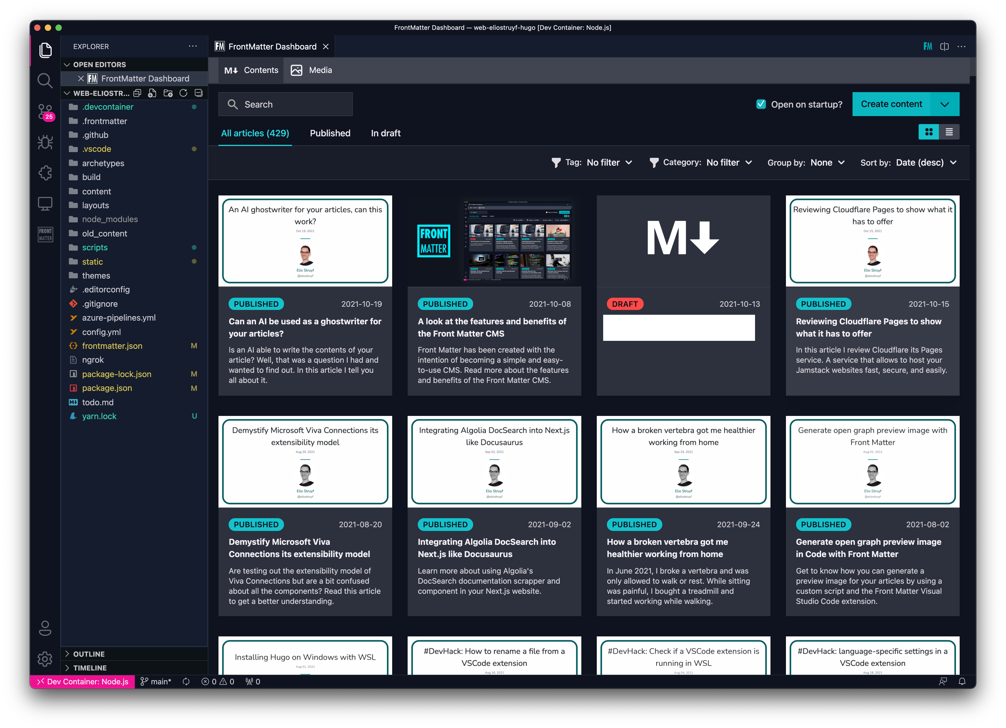Expand the Create content dropdown arrow
1006x728 pixels.
944,104
